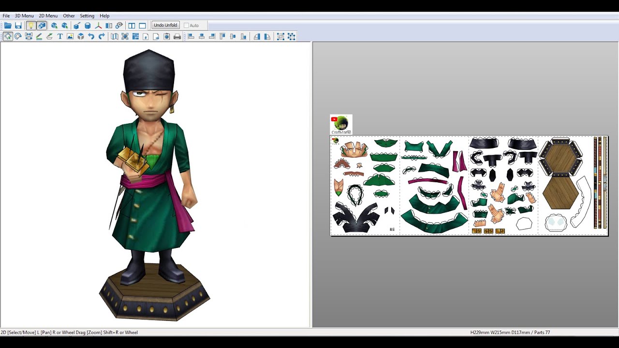This screenshot has height=348, width=619.
Task: Select the Insert Image tool
Action: coord(70,37)
